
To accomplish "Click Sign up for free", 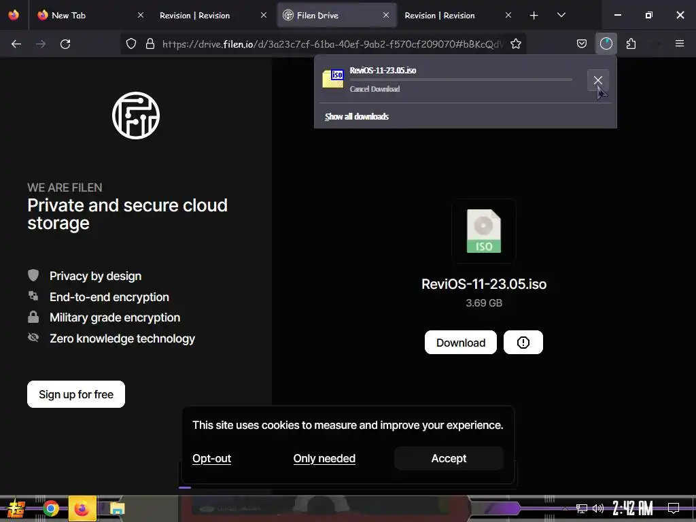I will pyautogui.click(x=76, y=394).
